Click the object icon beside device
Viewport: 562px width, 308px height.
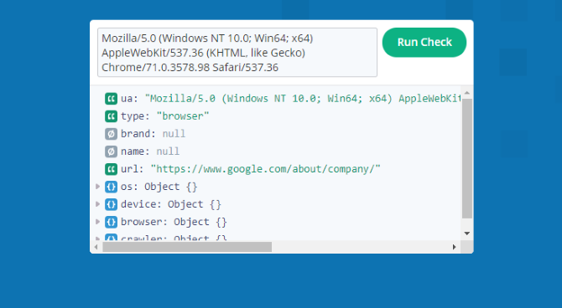click(x=111, y=204)
